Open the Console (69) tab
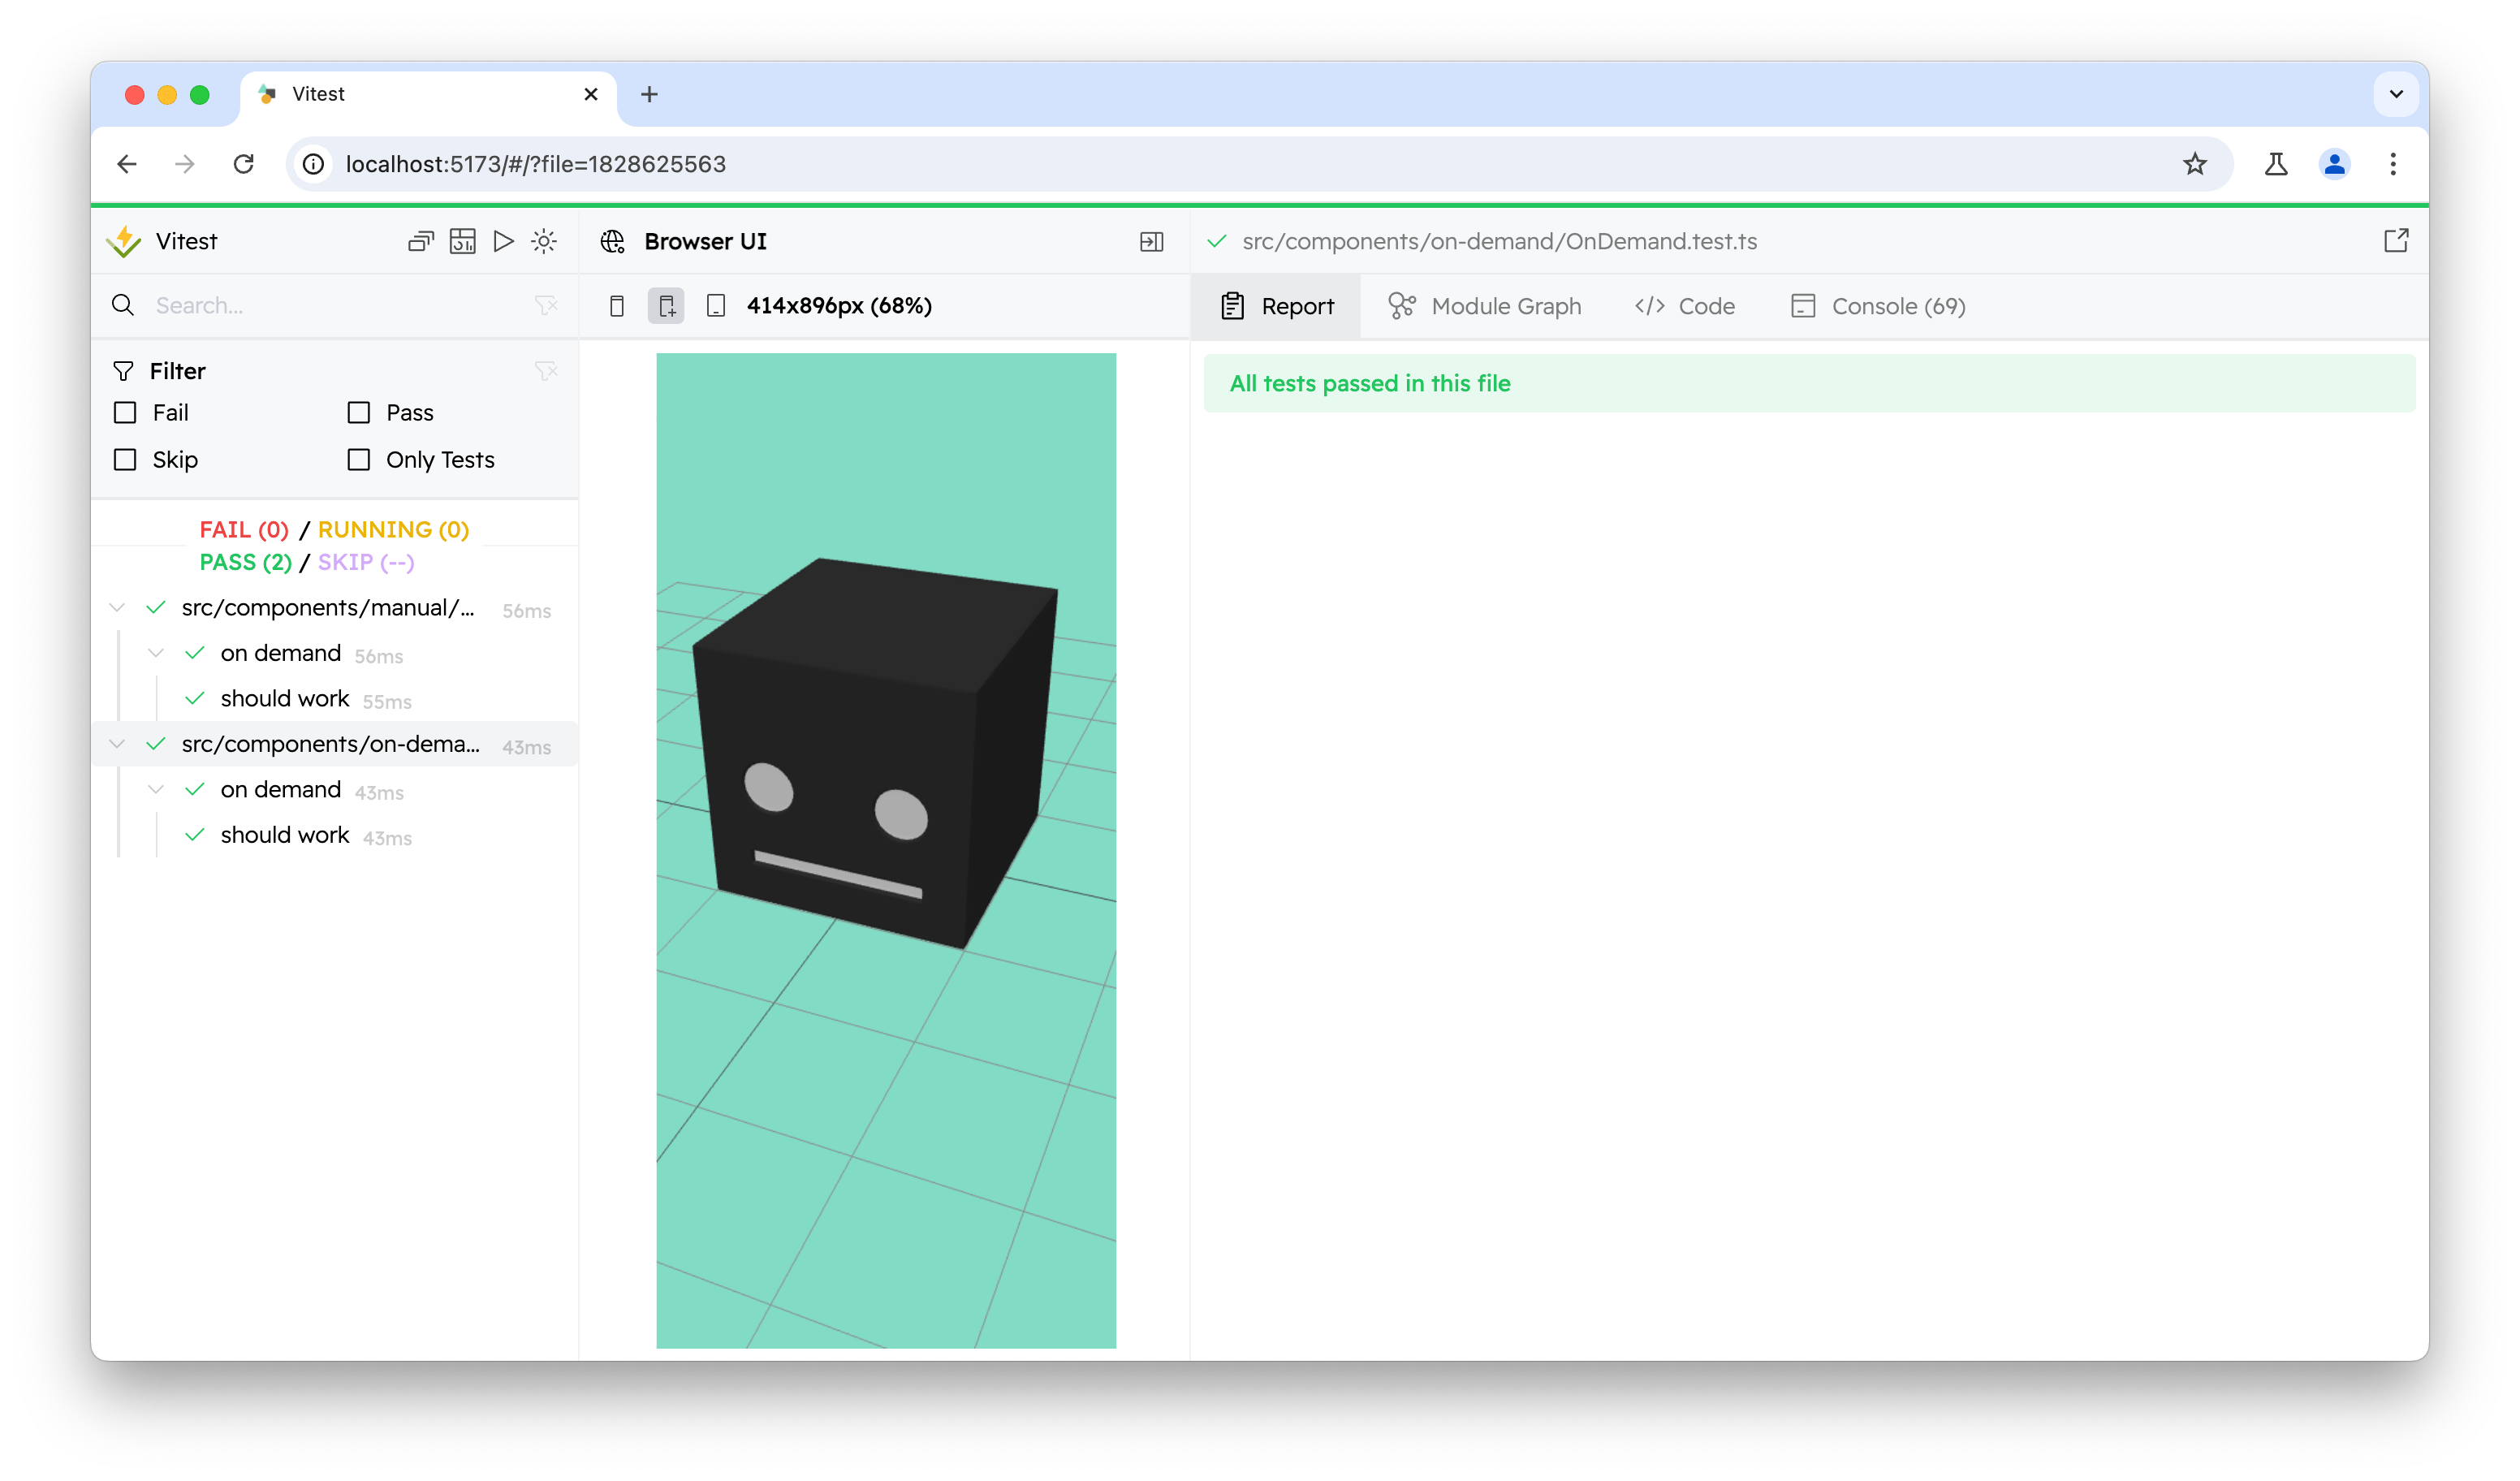2520x1481 pixels. click(1878, 306)
